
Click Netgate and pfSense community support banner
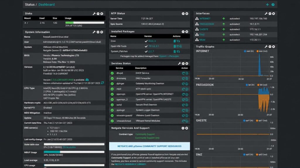149,146
